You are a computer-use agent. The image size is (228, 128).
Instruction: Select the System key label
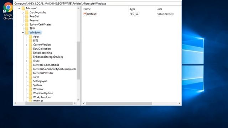tap(37, 85)
